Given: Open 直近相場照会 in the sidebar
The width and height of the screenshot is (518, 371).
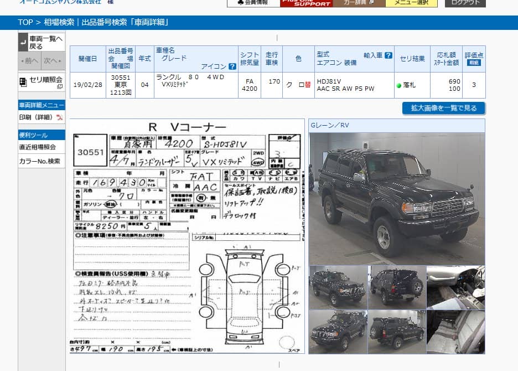Looking at the screenshot, I should [38, 147].
